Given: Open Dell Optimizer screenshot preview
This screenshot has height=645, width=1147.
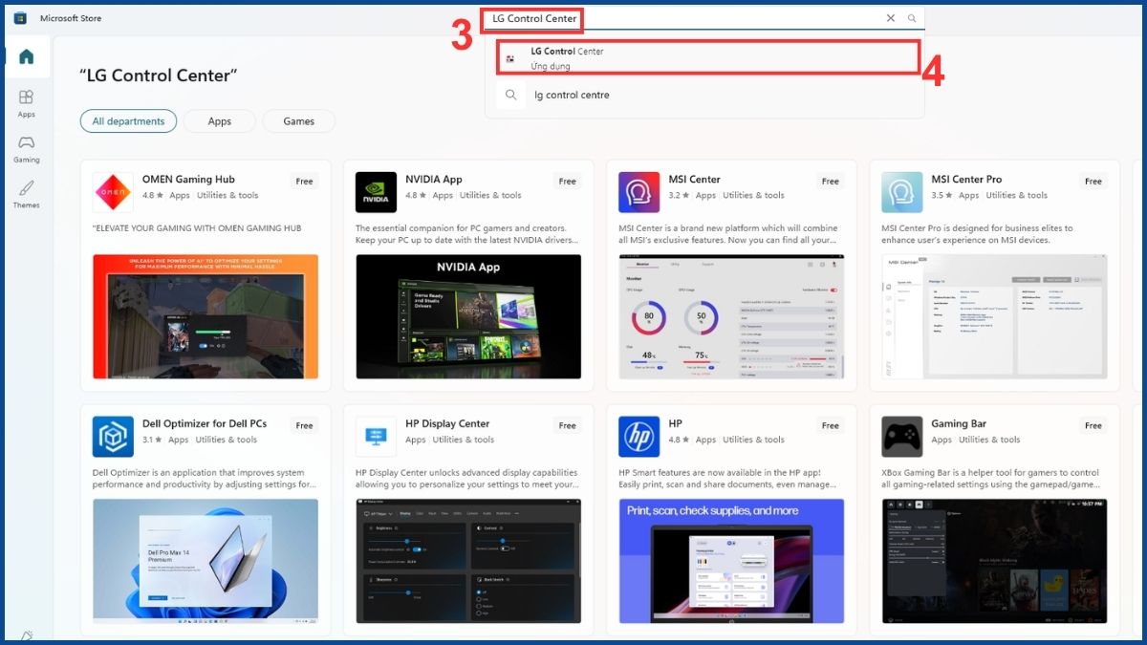Looking at the screenshot, I should [206, 561].
